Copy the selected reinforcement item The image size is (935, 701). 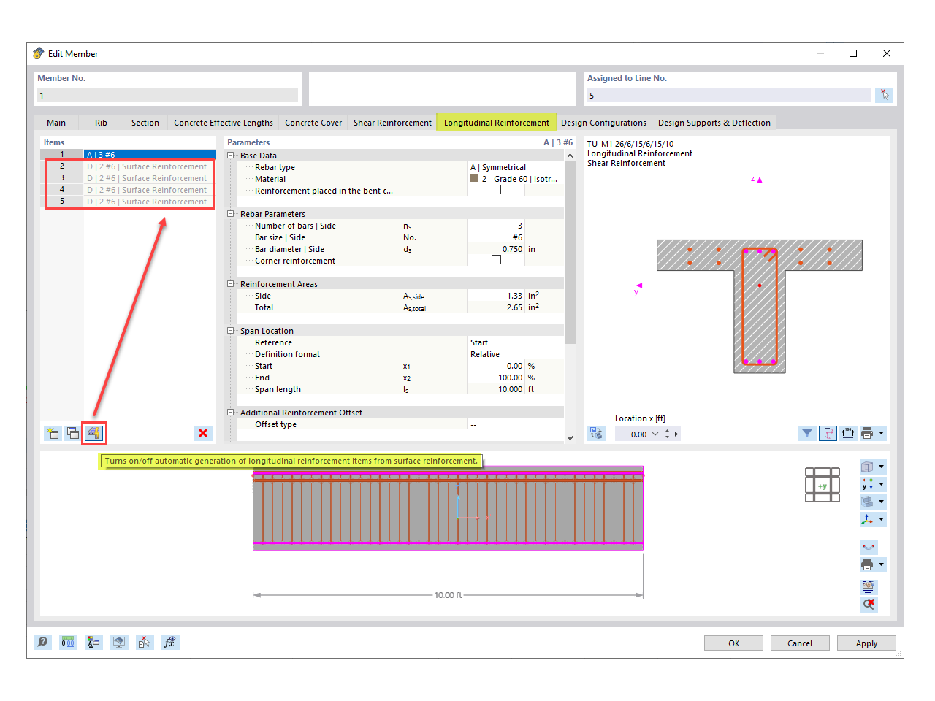[x=72, y=433]
